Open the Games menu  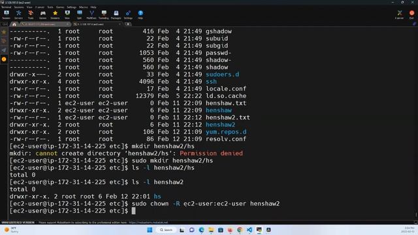click(x=60, y=7)
